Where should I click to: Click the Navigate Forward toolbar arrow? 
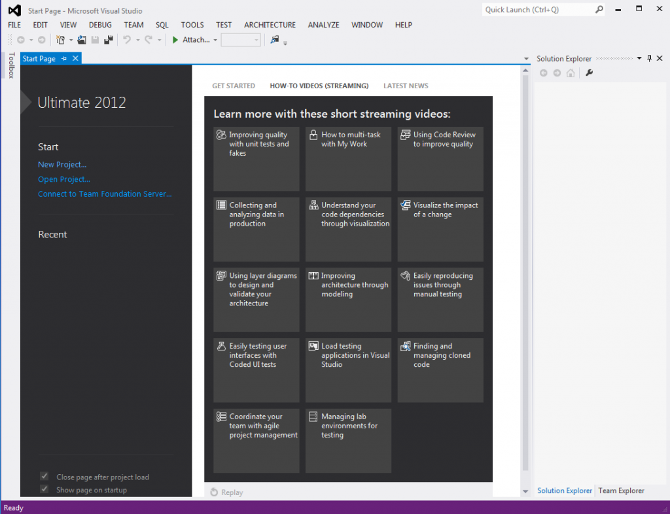41,40
